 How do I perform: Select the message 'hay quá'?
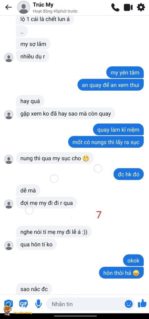[x=30, y=101]
